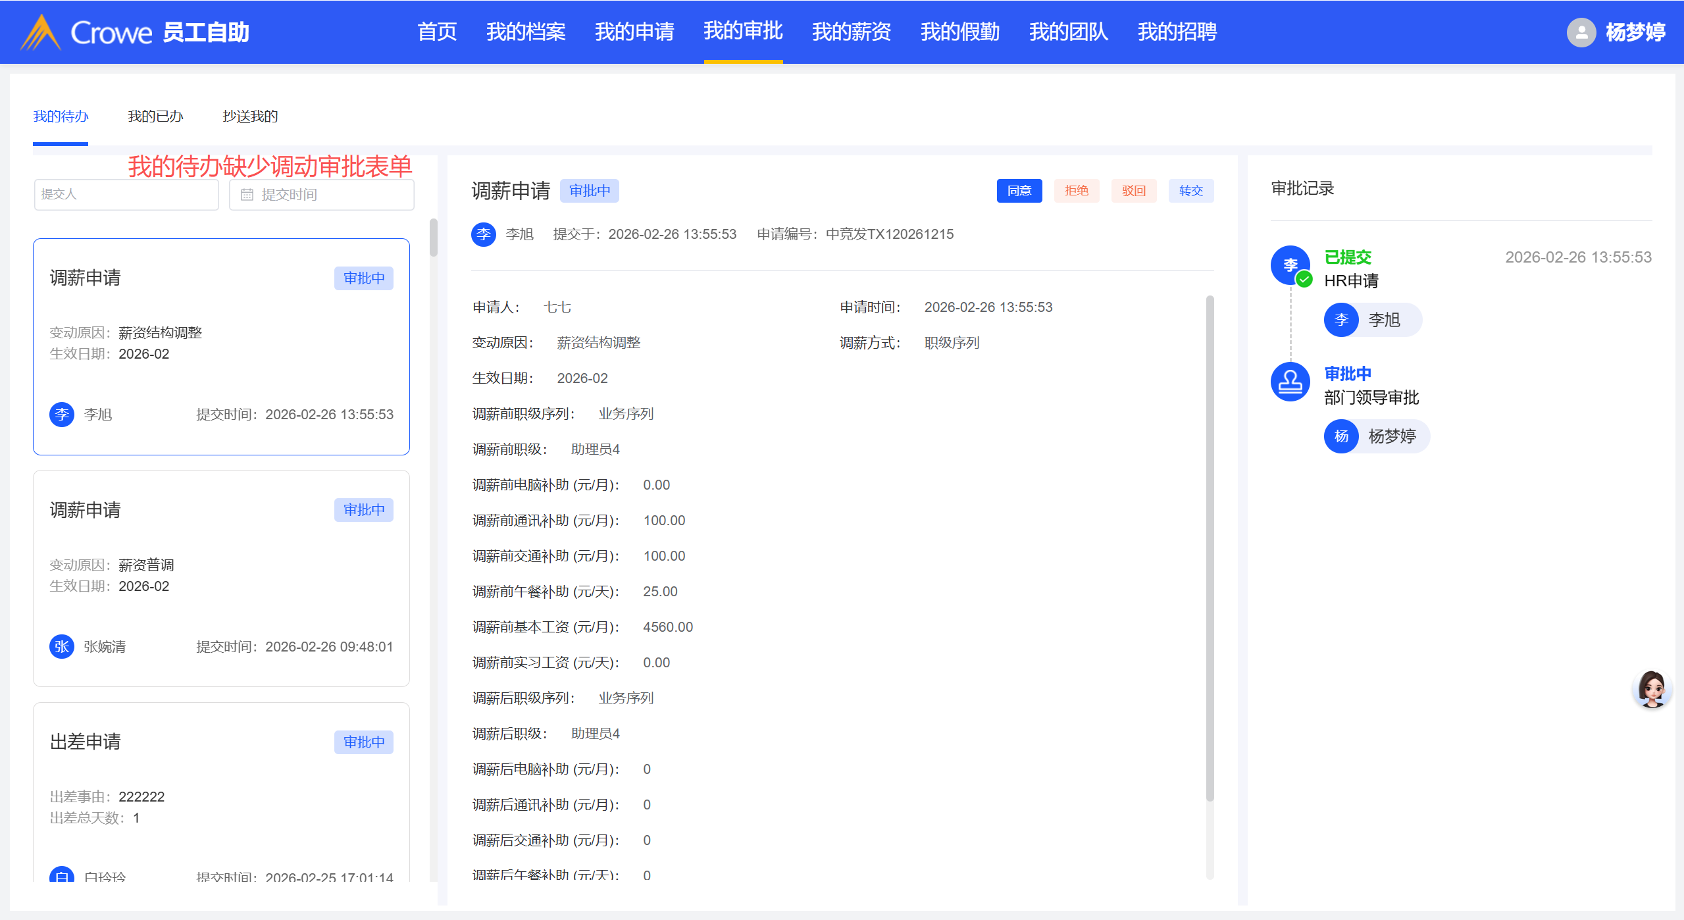This screenshot has width=1684, height=920.
Task: Click 李 avatar with green check mark
Action: pos(1290,265)
